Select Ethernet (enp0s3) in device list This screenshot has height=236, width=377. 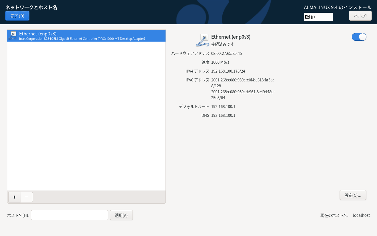(86, 36)
